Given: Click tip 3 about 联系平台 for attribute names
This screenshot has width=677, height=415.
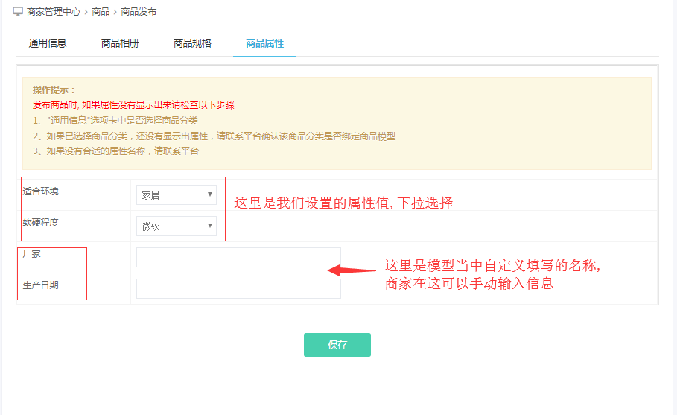Looking at the screenshot, I should pyautogui.click(x=115, y=151).
